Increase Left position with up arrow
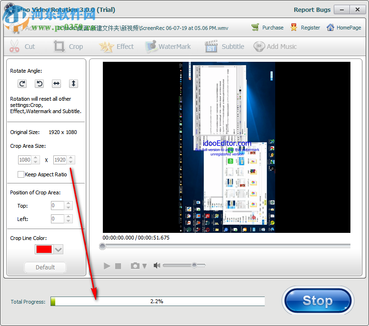This screenshot has height=326, width=369. [x=68, y=217]
